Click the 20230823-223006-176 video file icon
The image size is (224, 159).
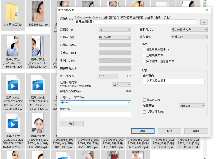(13, 123)
